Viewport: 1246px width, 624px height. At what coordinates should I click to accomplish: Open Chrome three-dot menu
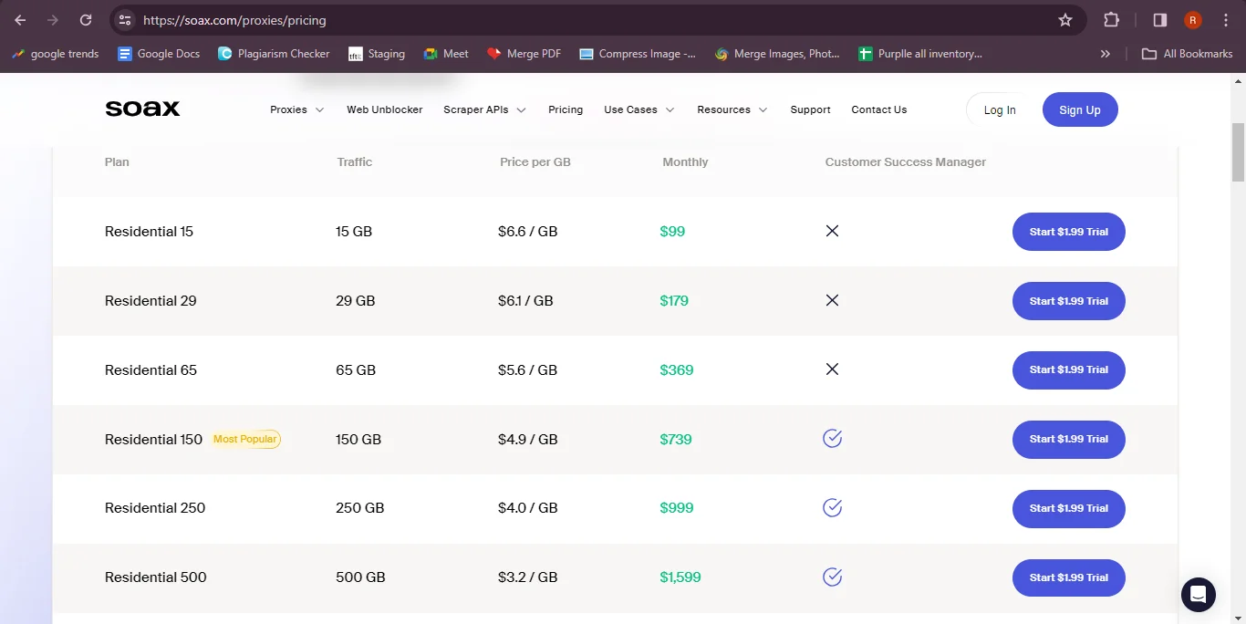(1226, 20)
